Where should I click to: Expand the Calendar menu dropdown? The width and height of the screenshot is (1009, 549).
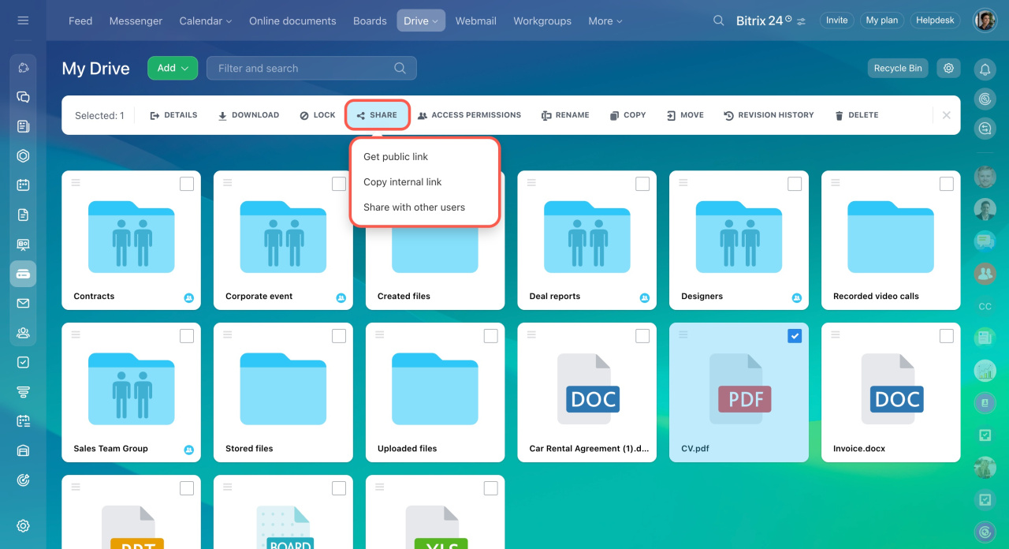click(205, 21)
